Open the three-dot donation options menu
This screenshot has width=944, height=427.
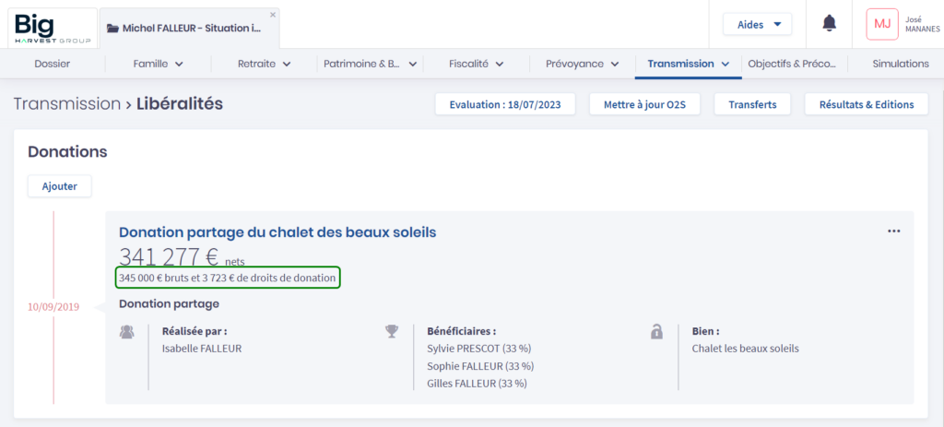tap(893, 231)
